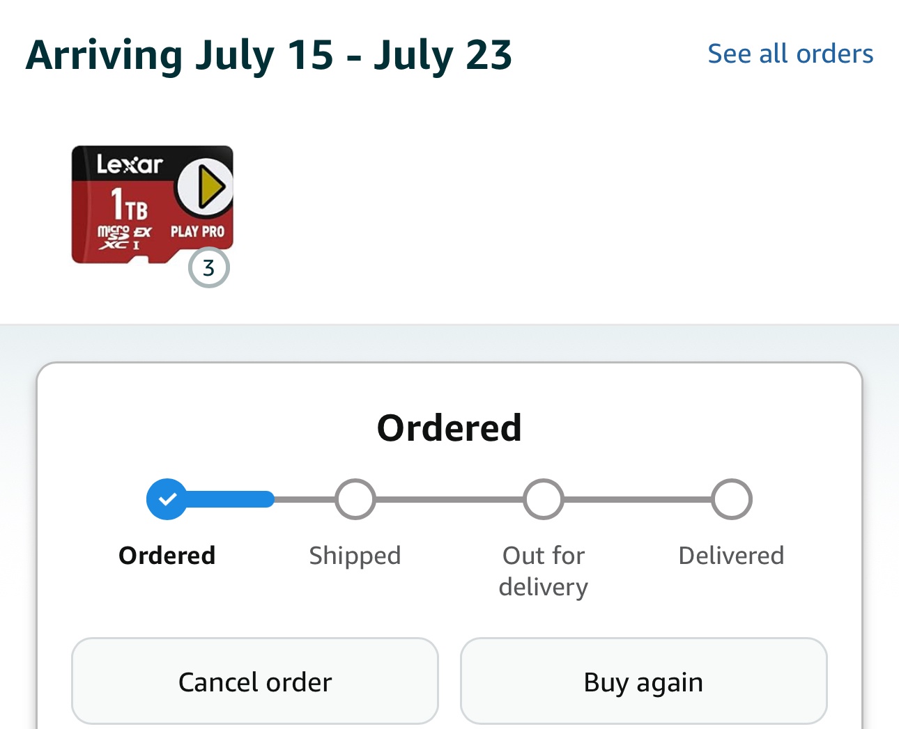The width and height of the screenshot is (899, 729).
Task: Tap the Shipped step label
Action: (355, 556)
